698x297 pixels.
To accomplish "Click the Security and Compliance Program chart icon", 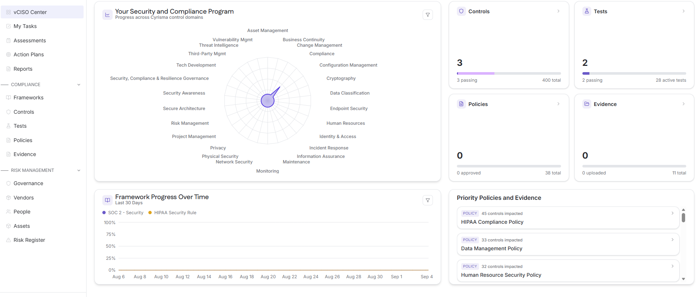I will tap(107, 15).
